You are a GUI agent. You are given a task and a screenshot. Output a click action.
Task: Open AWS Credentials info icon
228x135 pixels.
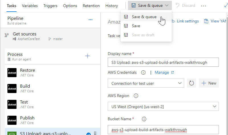(x=143, y=73)
